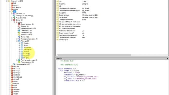Collapse the public schema node
The width and height of the screenshot is (169, 95).
14,22
